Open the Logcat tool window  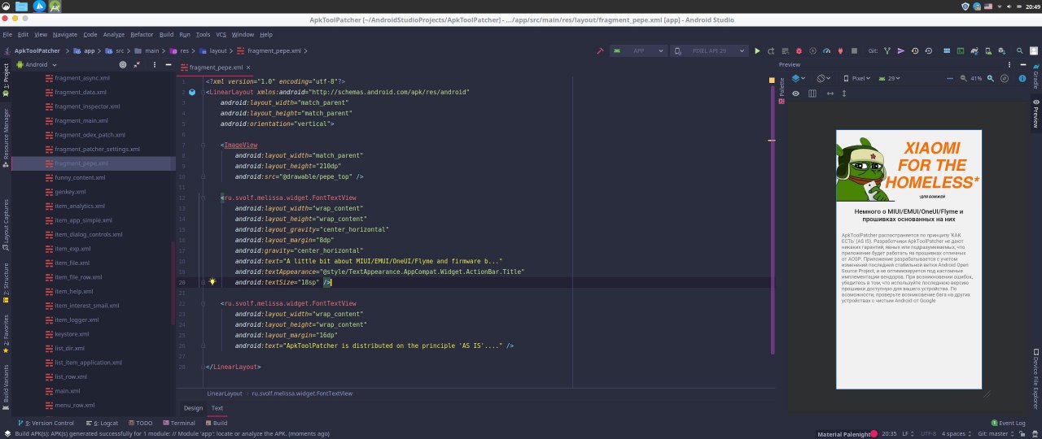pyautogui.click(x=102, y=424)
